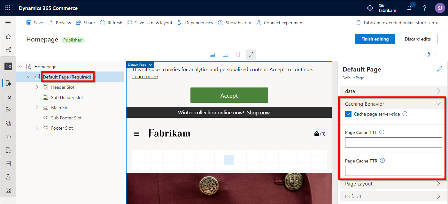
Task: Toggle the hamburger navigation menu
Action: [8, 23]
